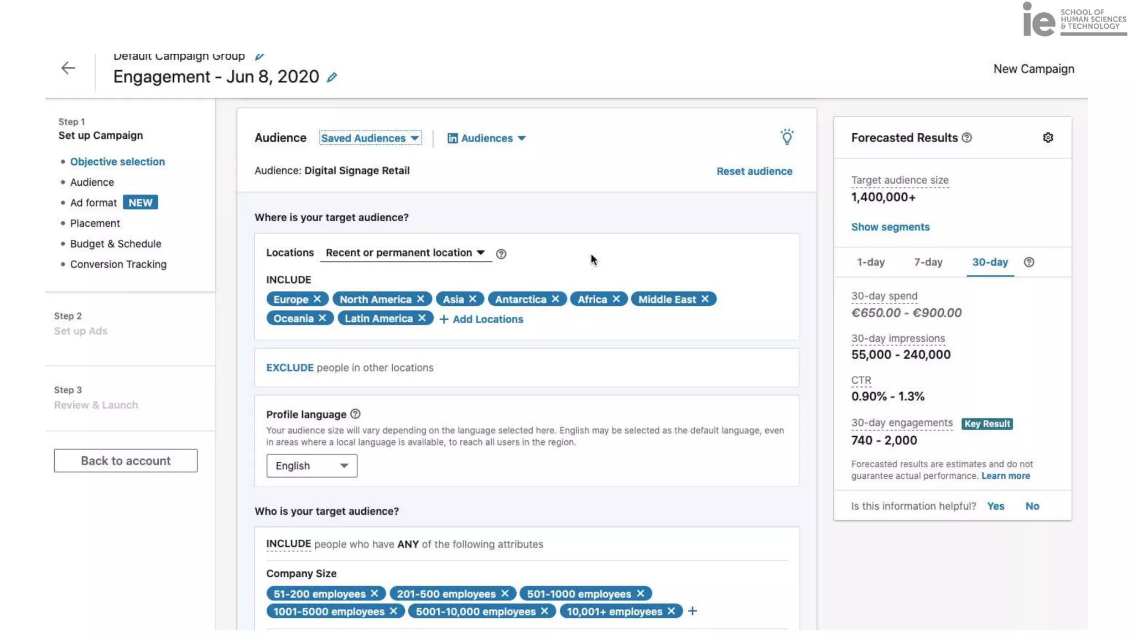The image size is (1133, 637).
Task: Remove the Antarctica location tag
Action: pos(555,299)
